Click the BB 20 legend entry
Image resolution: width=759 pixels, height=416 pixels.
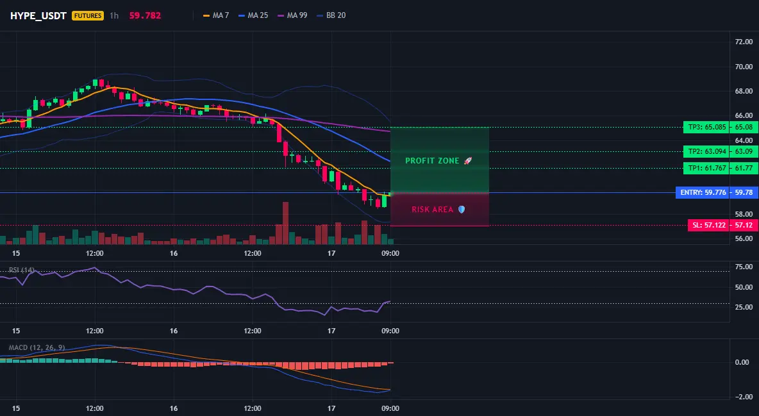click(x=331, y=15)
